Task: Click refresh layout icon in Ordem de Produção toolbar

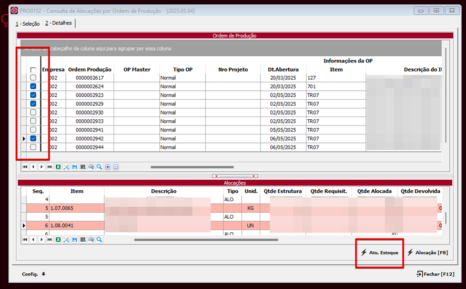Action: coord(91,167)
